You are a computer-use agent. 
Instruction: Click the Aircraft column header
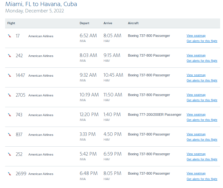tap(133, 23)
